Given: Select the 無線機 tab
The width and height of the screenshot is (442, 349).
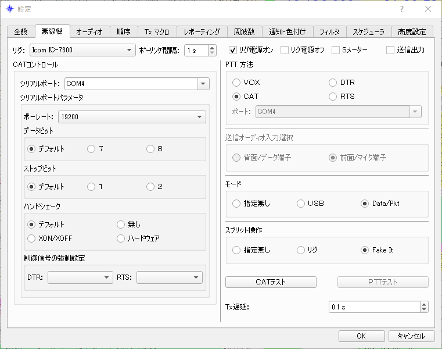Looking at the screenshot, I should [x=52, y=31].
